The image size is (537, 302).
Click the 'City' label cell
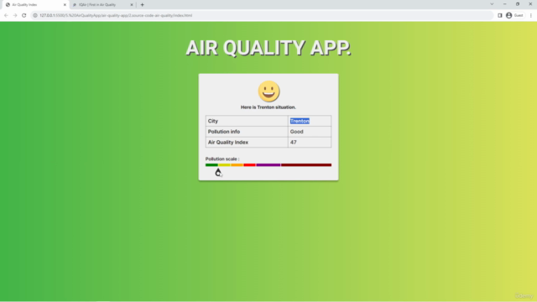[x=247, y=121]
